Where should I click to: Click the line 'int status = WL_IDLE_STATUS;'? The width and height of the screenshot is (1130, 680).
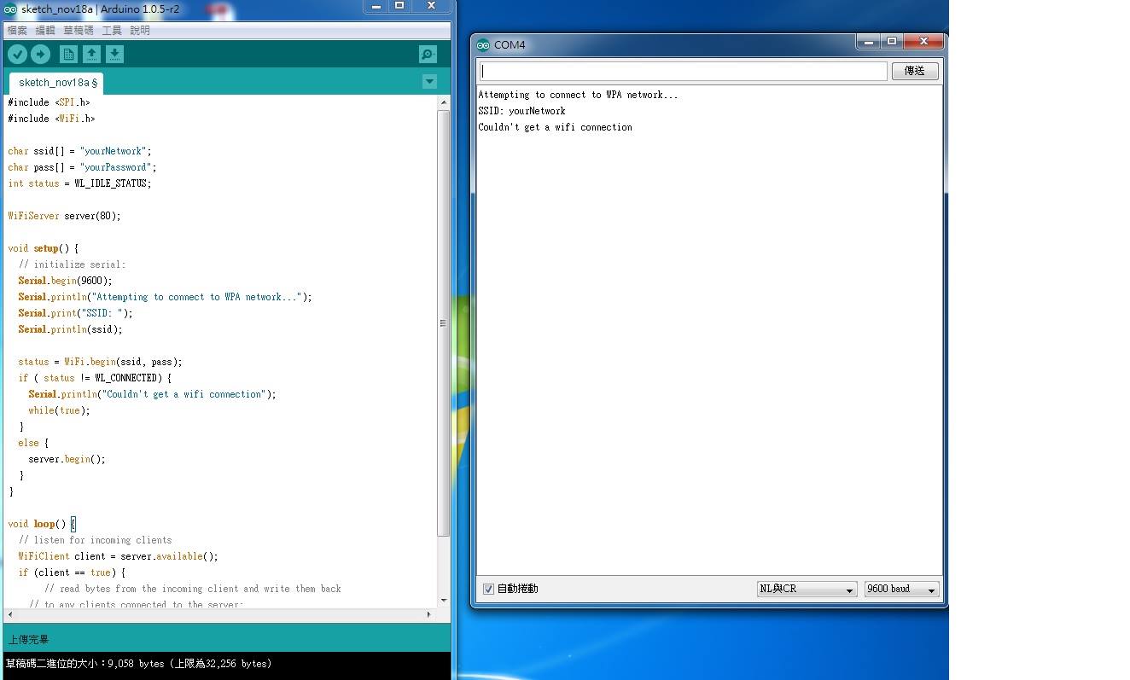tap(79, 183)
